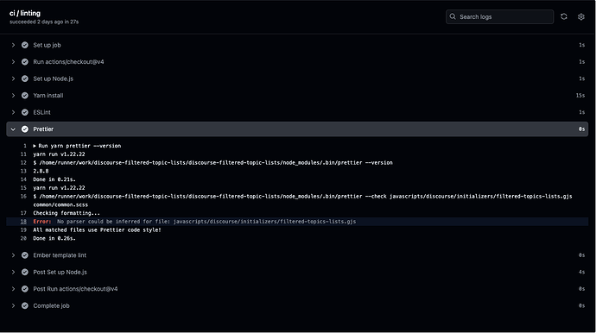Click the success check icon for Post Set up Node.js
596x333 pixels.
[25, 272]
